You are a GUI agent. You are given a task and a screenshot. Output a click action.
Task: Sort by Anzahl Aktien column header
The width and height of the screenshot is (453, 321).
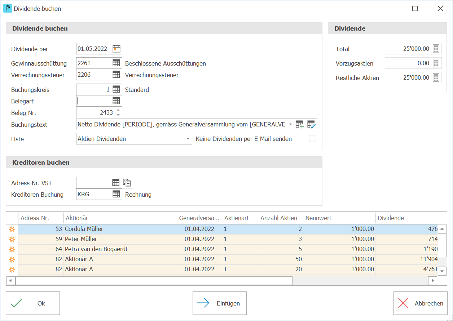(x=281, y=218)
